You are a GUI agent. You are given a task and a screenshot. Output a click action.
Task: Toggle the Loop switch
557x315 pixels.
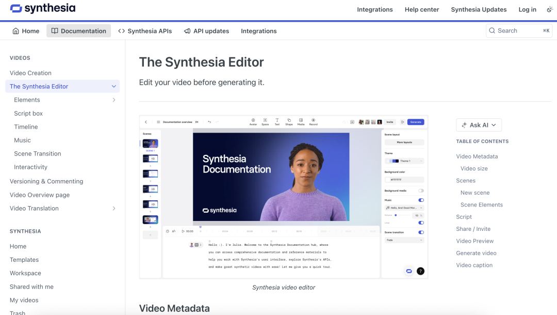pyautogui.click(x=421, y=223)
